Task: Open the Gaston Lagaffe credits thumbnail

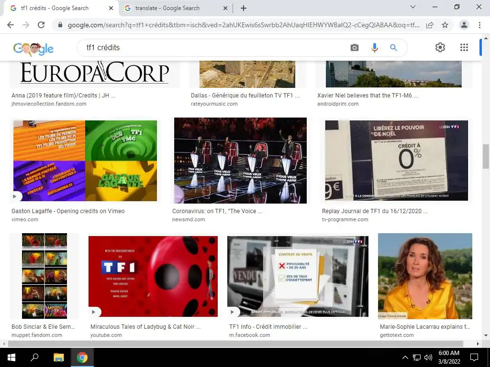Action: pos(85,161)
